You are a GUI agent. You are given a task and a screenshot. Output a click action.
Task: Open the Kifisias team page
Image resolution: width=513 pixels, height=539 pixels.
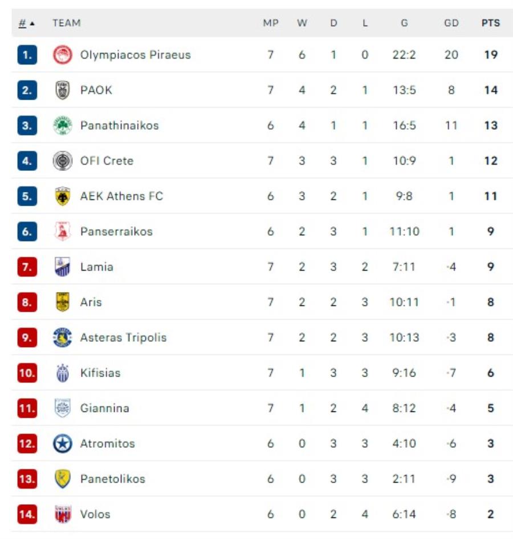[100, 373]
